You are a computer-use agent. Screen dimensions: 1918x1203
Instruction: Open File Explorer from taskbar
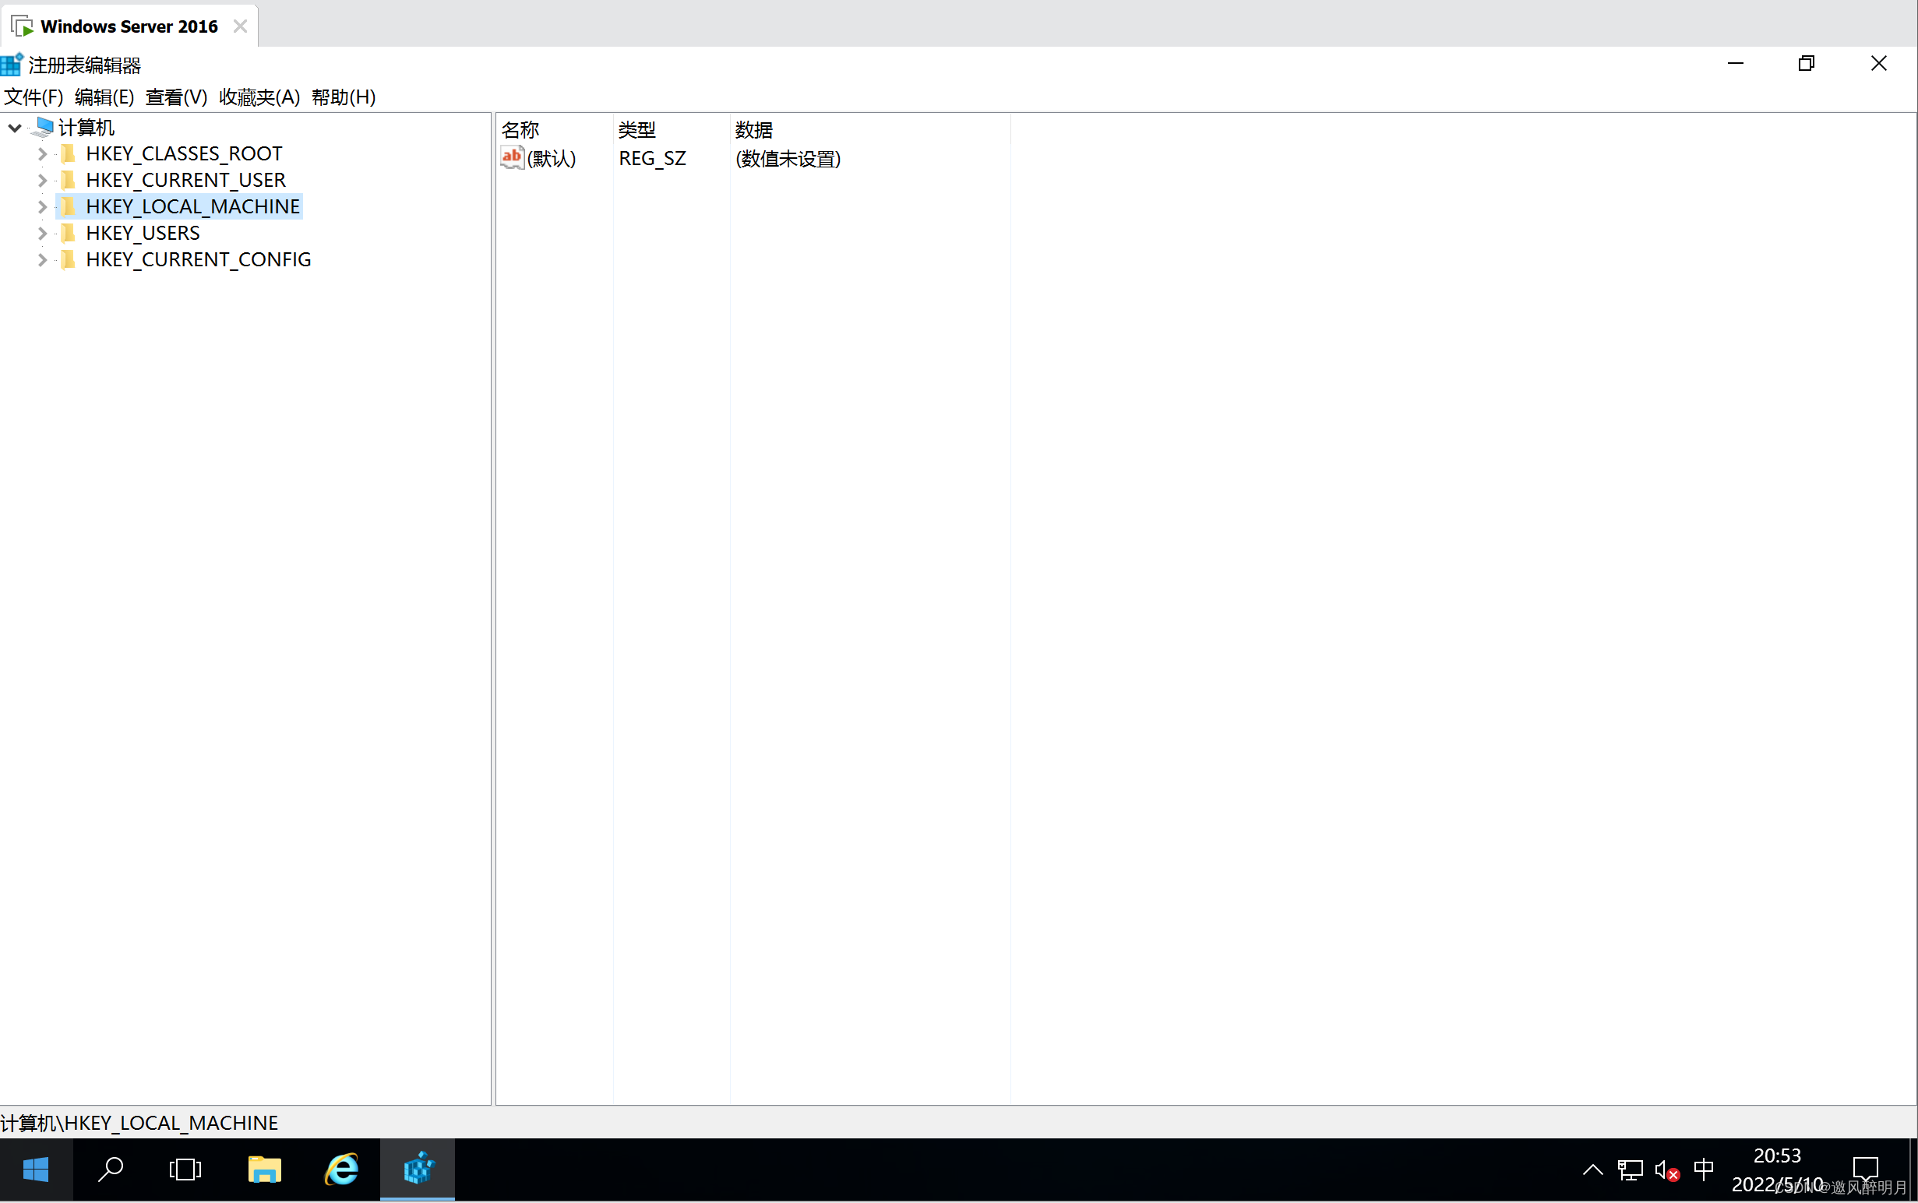[264, 1170]
